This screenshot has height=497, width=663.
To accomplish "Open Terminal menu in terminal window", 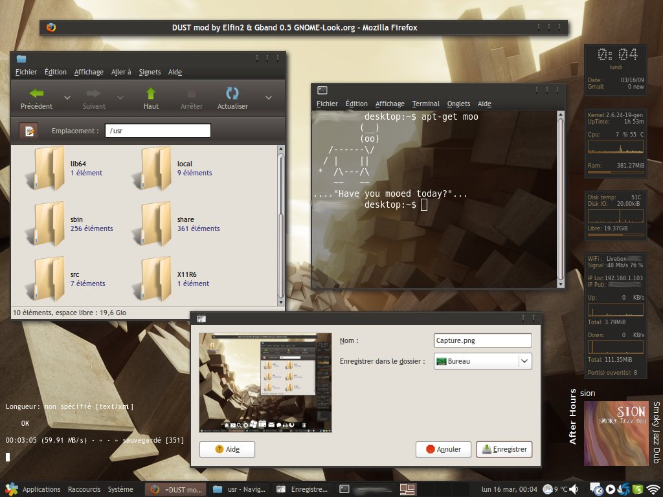I will 426,104.
